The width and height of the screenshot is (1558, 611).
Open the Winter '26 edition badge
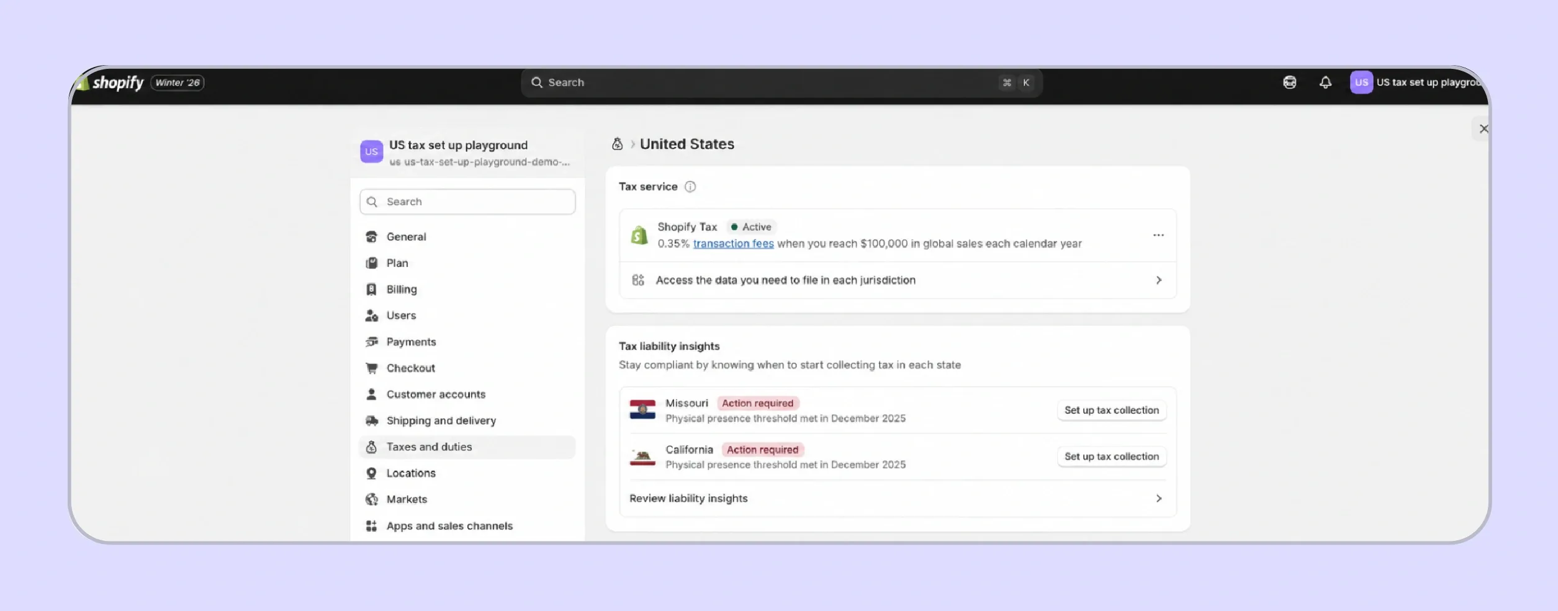[x=178, y=83]
